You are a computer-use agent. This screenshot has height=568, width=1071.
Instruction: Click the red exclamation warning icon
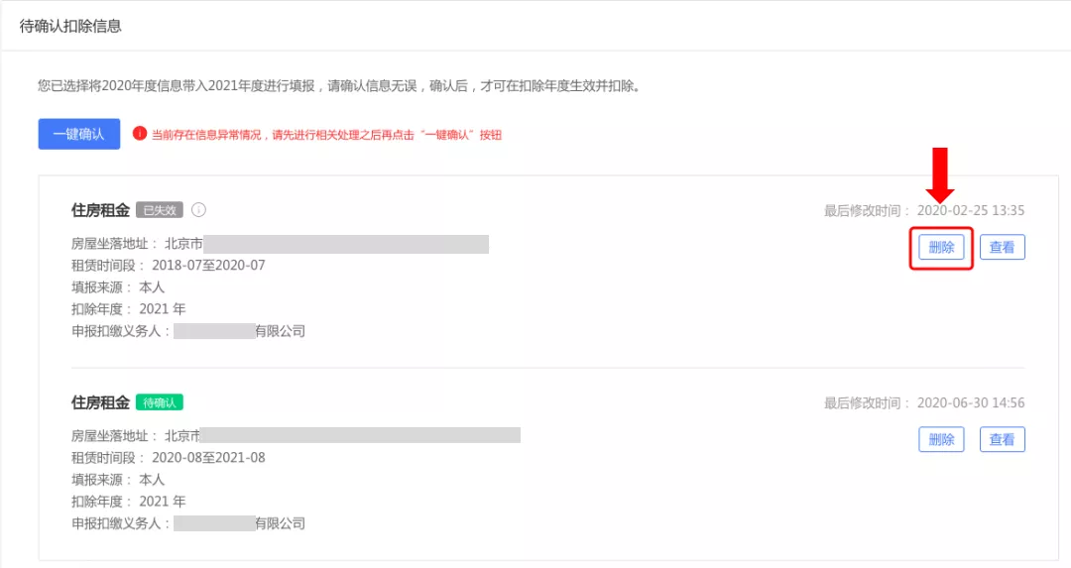click(x=140, y=134)
